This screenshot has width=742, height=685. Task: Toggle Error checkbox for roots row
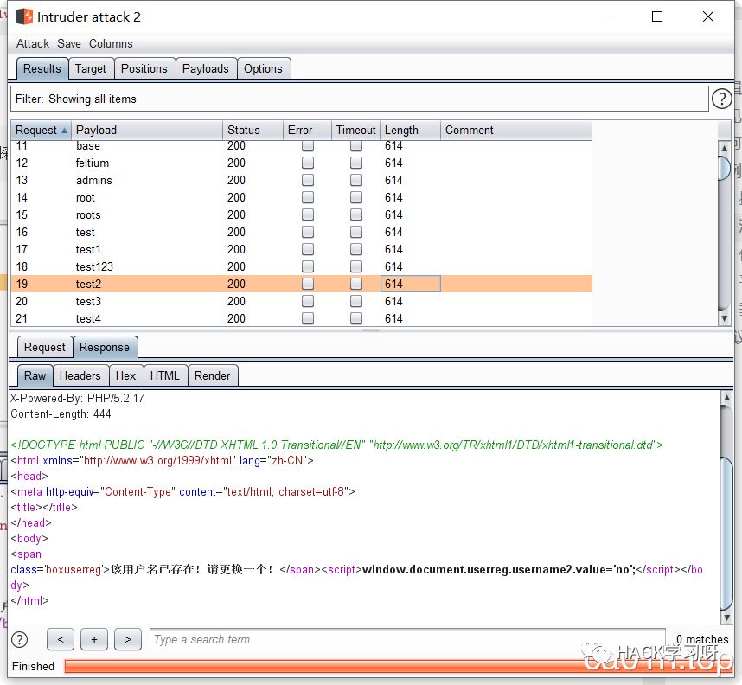click(x=308, y=214)
